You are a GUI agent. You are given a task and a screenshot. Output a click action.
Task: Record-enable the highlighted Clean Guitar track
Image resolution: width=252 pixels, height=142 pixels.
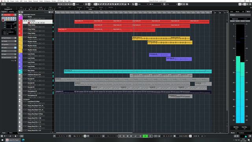click(x=29, y=23)
